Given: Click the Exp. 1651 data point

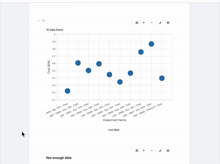Looking at the screenshot, I should click(141, 52).
